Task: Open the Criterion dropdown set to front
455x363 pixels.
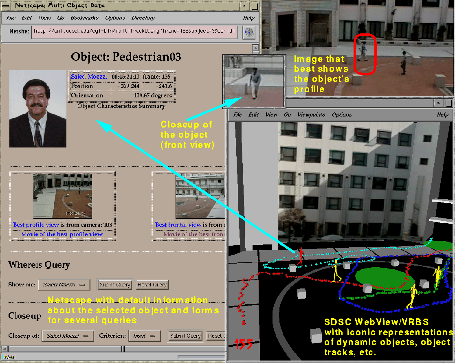Action: (x=144, y=336)
